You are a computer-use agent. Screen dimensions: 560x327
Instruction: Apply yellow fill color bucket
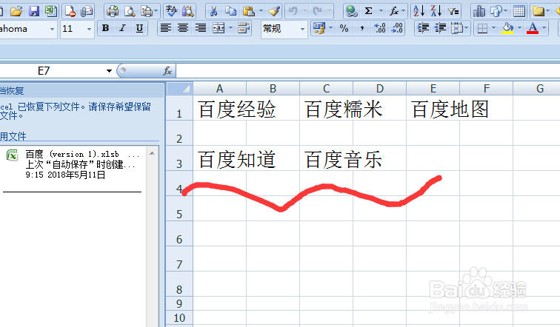click(x=507, y=28)
